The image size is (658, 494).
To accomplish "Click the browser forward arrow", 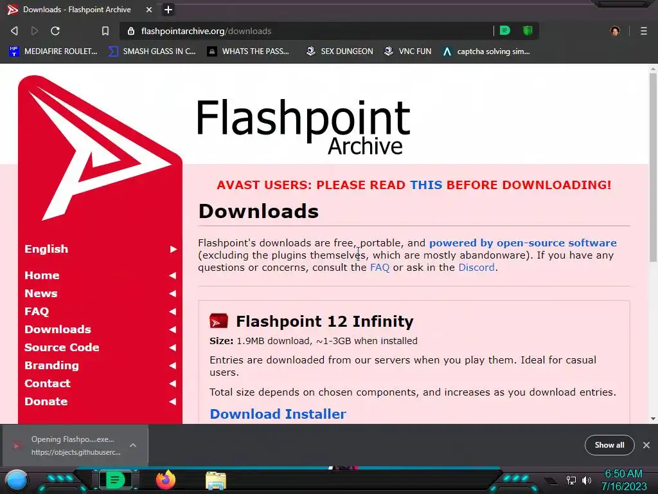I will coord(35,31).
